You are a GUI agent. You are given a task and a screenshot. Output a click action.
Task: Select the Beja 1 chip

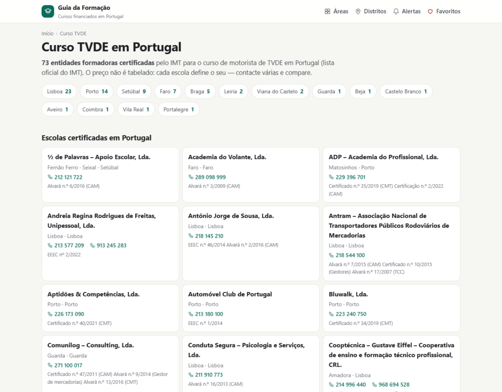coord(363,92)
